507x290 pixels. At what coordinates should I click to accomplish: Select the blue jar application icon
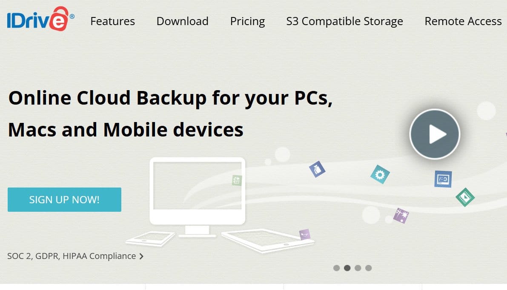[317, 168]
